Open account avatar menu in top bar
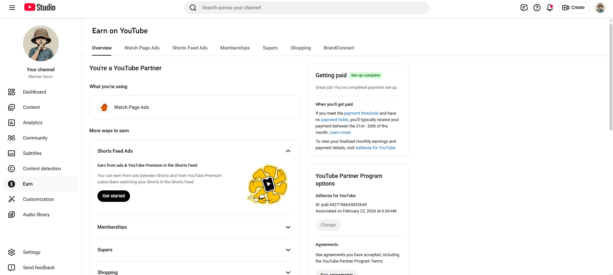 (x=600, y=8)
